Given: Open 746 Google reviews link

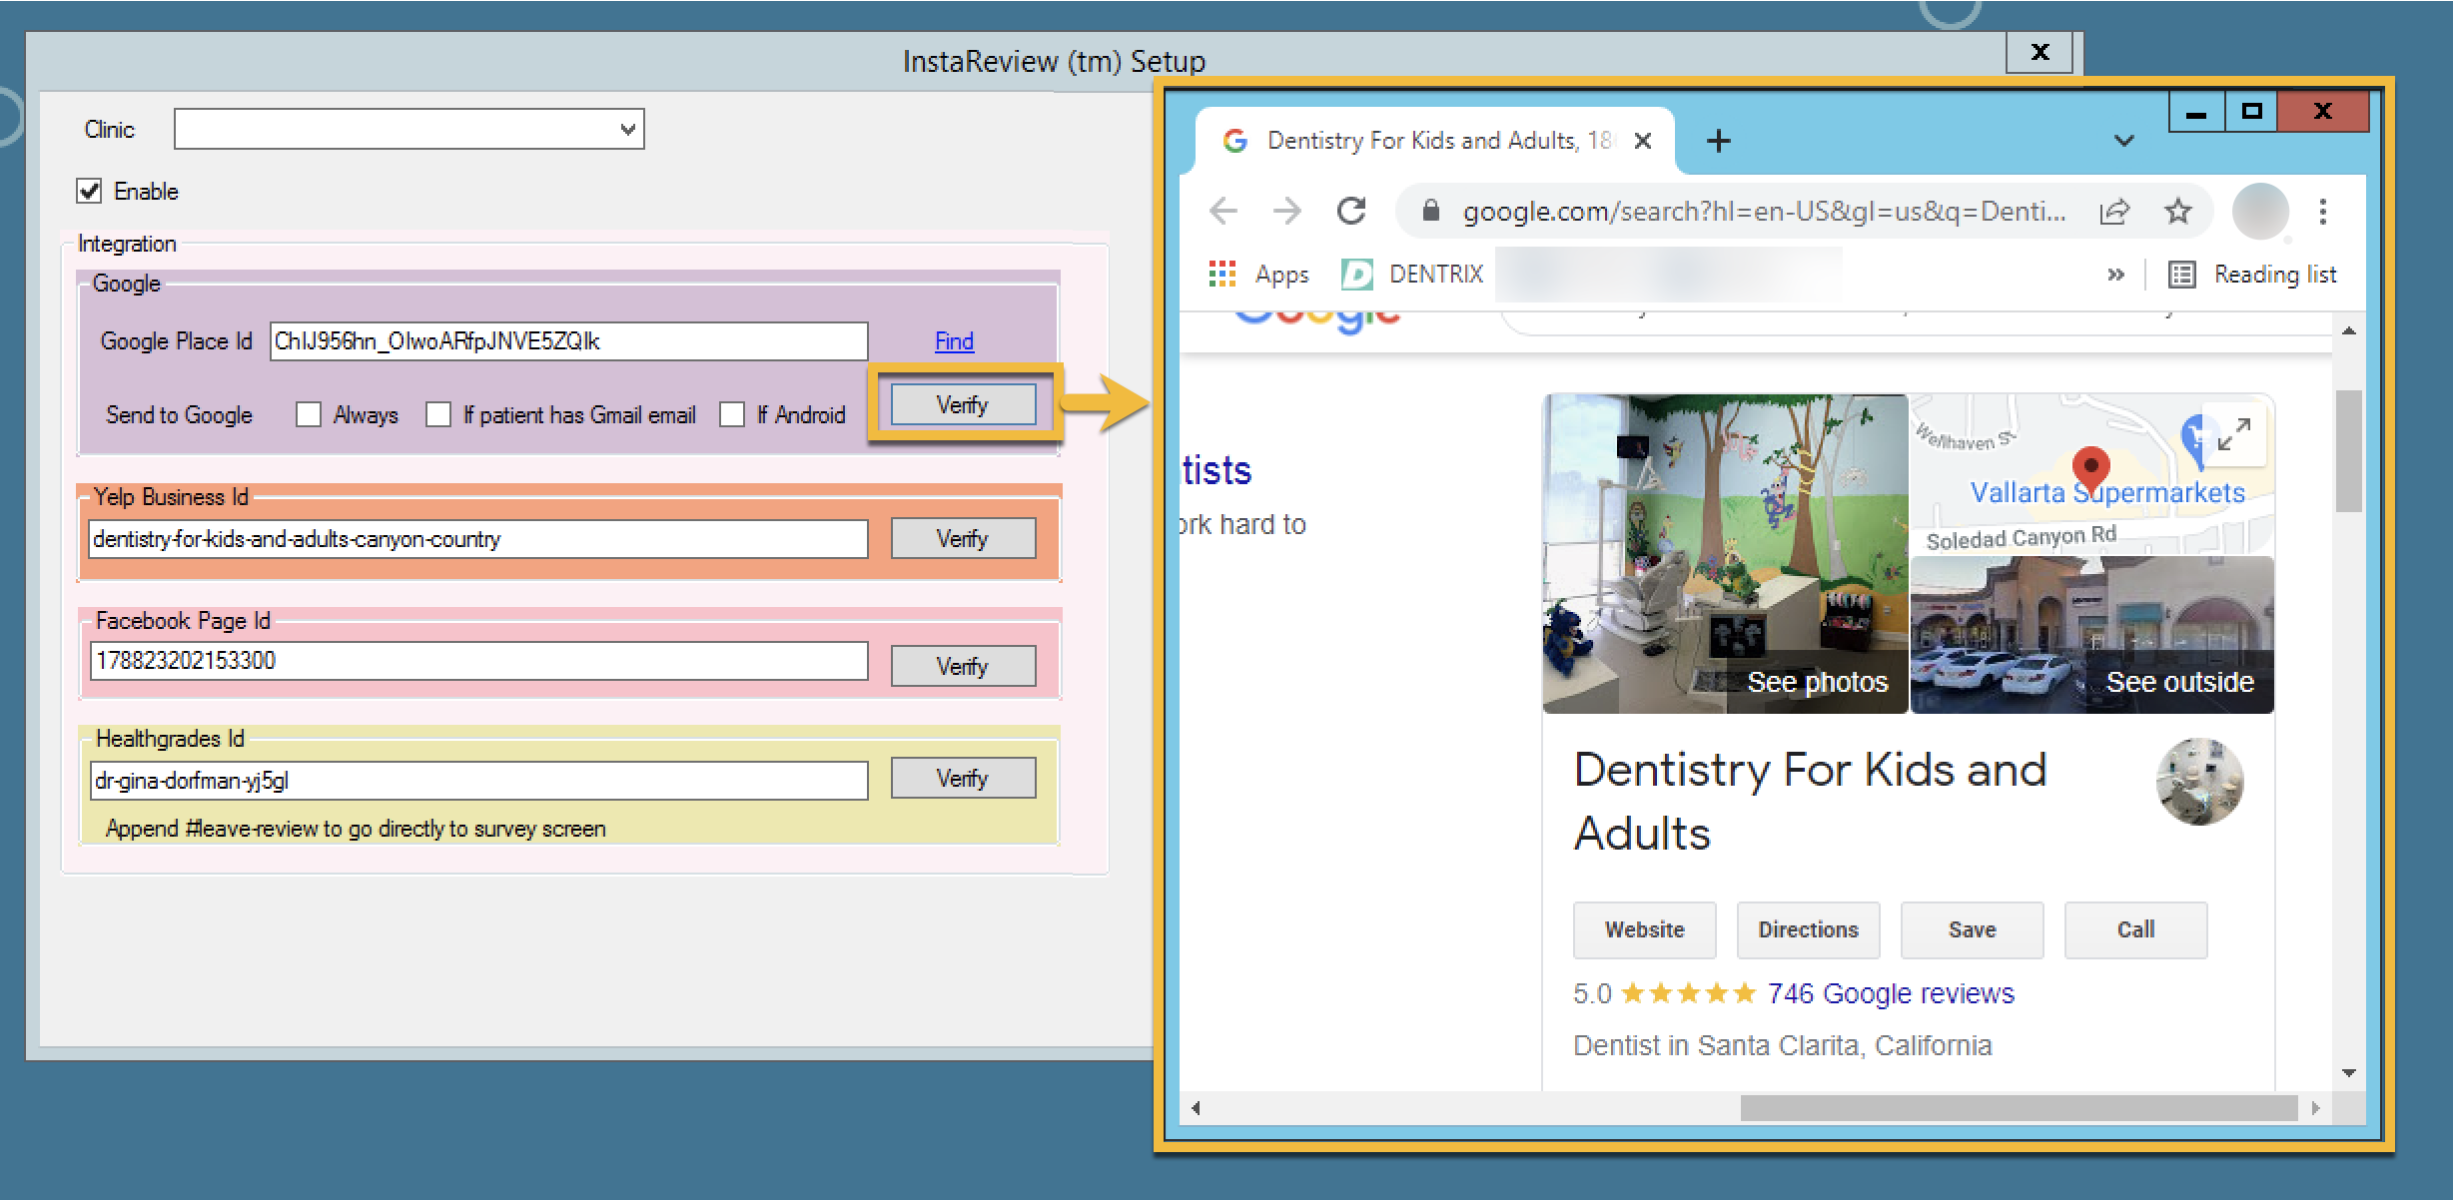Looking at the screenshot, I should pos(1891,993).
